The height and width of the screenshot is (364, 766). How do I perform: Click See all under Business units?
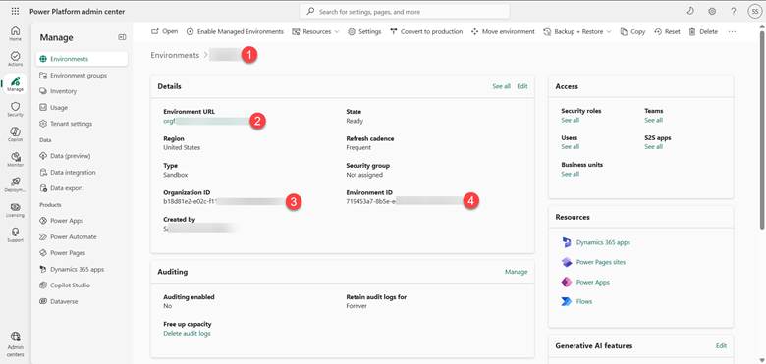571,174
